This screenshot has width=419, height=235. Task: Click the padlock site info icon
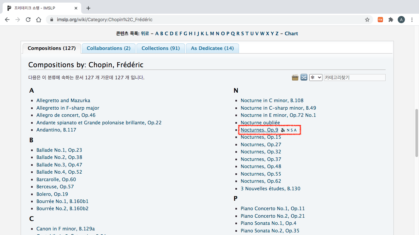tap(51, 20)
